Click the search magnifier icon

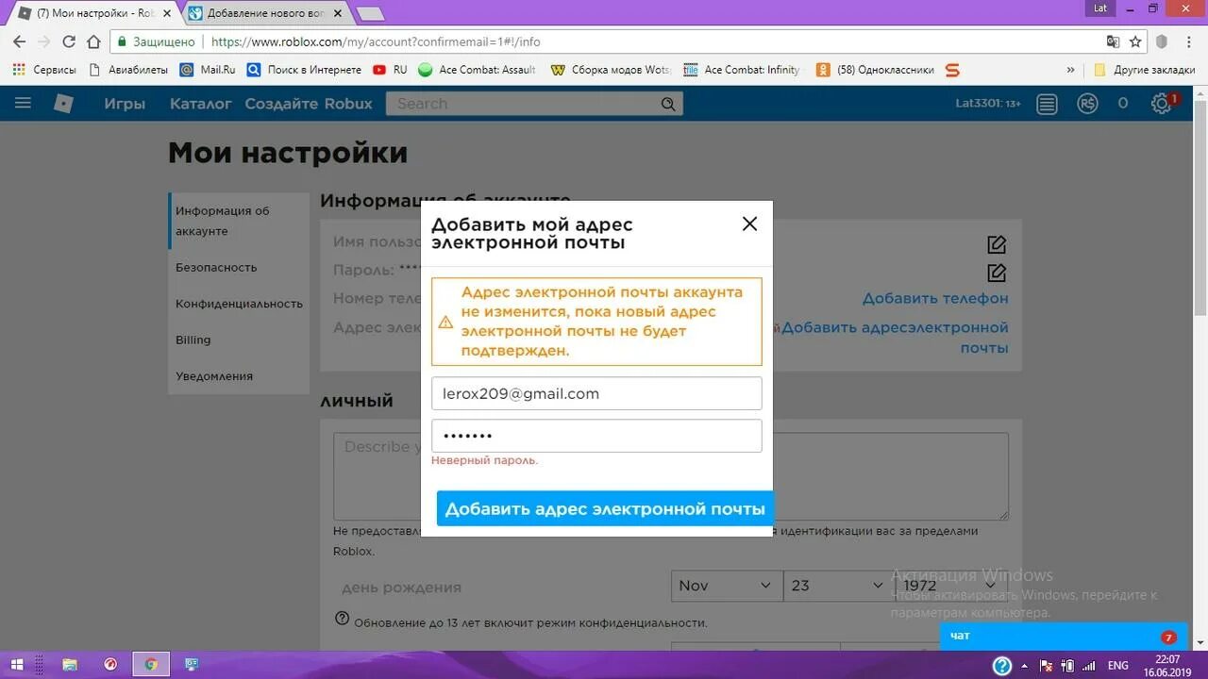click(x=668, y=104)
